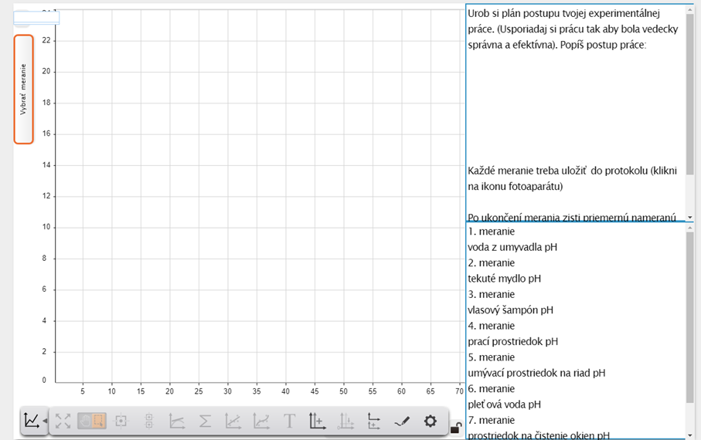Click the add Y-axis icon

coord(317,421)
